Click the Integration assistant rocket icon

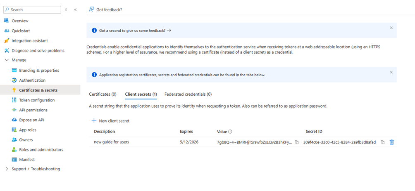[7, 41]
